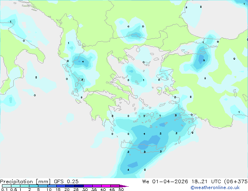The height and width of the screenshot is (191, 248).
Task: Select the 30–35 mm purple legend box
Action: click(88, 186)
